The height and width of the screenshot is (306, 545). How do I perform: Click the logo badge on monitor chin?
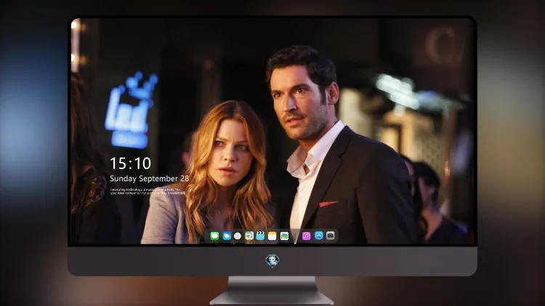pos(272,261)
